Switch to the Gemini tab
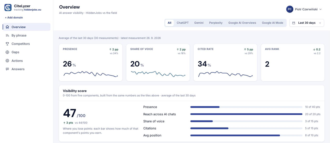Image resolution: width=330 pixels, height=143 pixels. 199,23
